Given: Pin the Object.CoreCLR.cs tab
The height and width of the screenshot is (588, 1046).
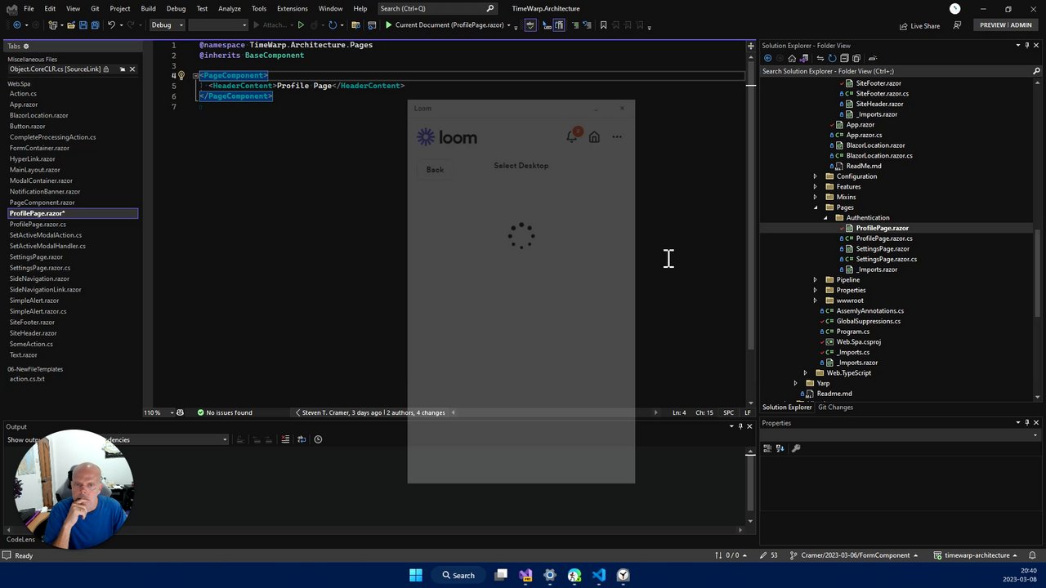Looking at the screenshot, I should point(123,69).
